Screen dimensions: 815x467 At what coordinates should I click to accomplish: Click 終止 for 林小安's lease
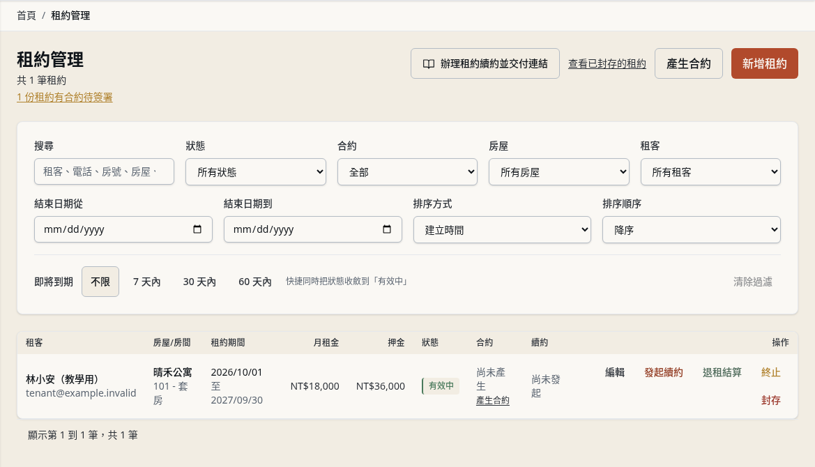click(771, 372)
